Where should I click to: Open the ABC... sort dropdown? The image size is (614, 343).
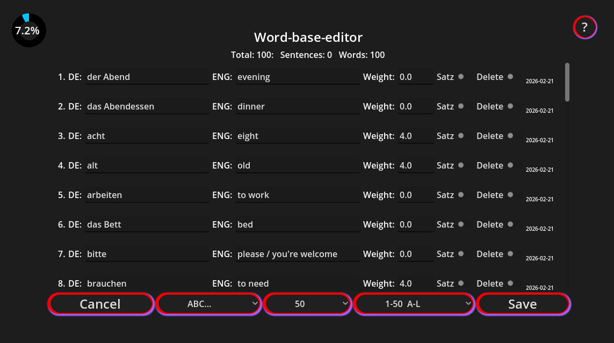208,304
